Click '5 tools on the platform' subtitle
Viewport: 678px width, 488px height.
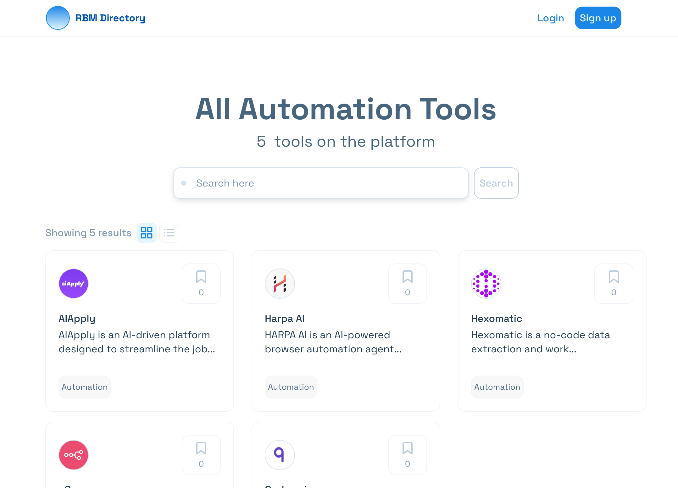pyautogui.click(x=346, y=142)
